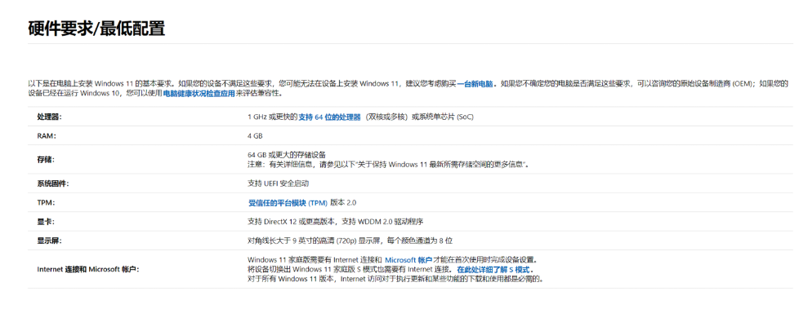The image size is (799, 309).
Task: Click the intro paragraph starting "以下是在电脑上安装"
Action: click(x=408, y=88)
